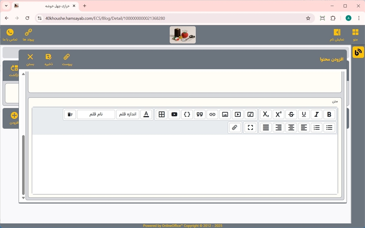Click the clear formatting icon
Image resolution: width=365 pixels, height=228 pixels.
click(x=70, y=115)
